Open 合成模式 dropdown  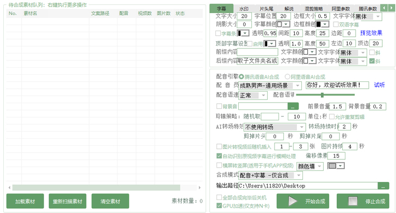270,175
